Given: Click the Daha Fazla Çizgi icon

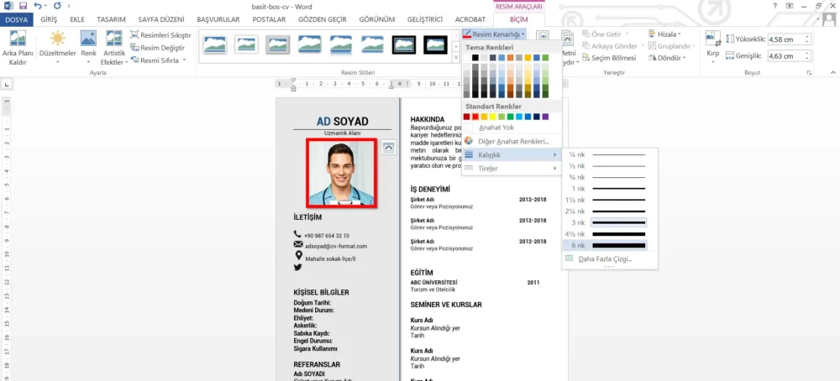Looking at the screenshot, I should pos(569,259).
